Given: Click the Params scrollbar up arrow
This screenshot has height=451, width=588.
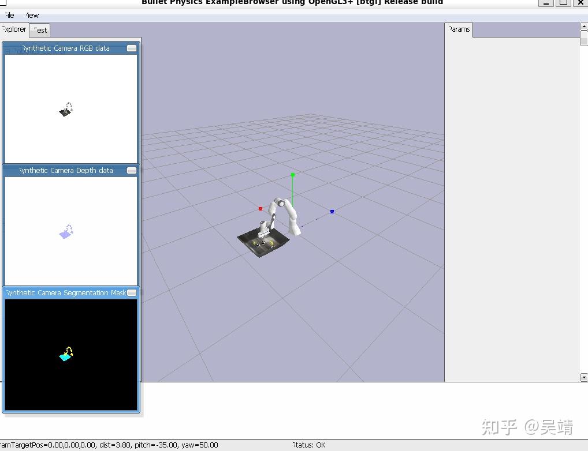Looking at the screenshot, I should click(x=583, y=26).
